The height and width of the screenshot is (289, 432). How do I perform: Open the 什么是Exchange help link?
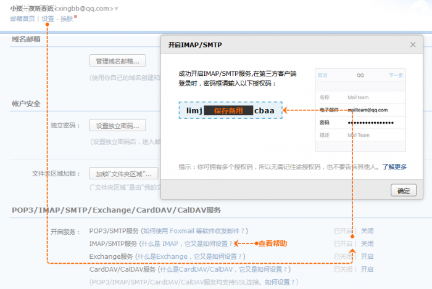click(189, 256)
